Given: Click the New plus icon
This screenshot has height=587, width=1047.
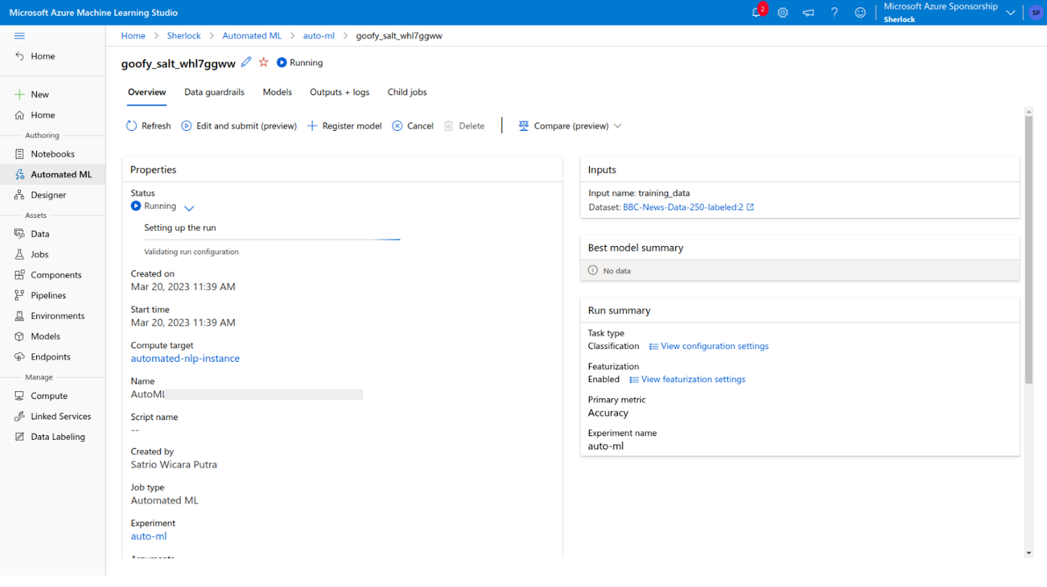Looking at the screenshot, I should (20, 95).
